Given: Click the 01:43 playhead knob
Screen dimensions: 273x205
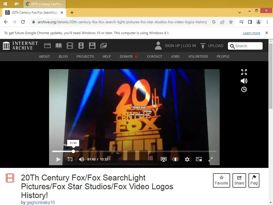Looking at the screenshot, I should click(x=73, y=151).
